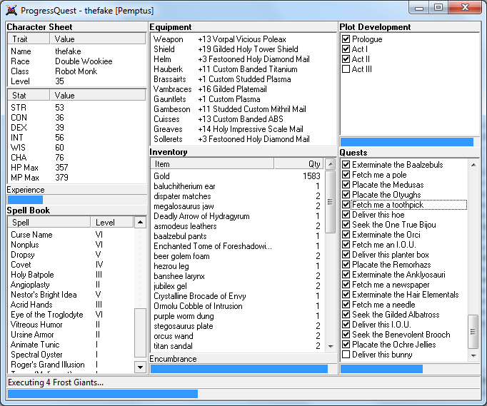Select the Curse Name spell
This screenshot has width=487, height=406.
71,235
